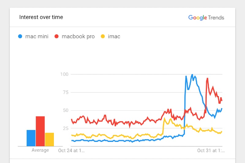
Task: Click the "Interest over time" heading
Action: coord(41,17)
